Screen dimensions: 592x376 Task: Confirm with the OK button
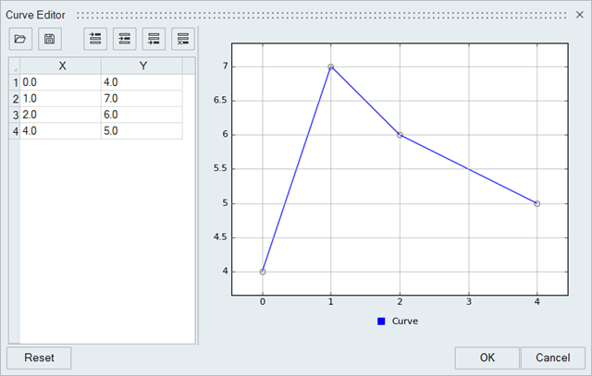tap(487, 358)
